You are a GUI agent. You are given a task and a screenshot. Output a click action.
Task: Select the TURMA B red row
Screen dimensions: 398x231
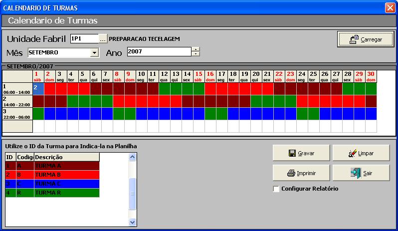[66, 175]
